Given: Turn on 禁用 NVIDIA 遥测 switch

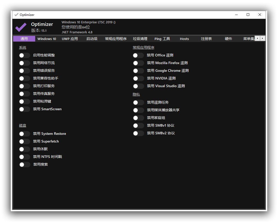Looking at the screenshot, I should 138,78.
